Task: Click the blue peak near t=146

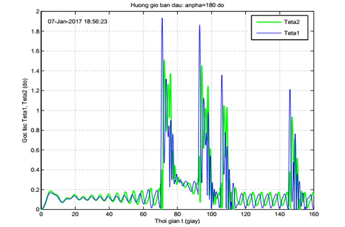Action: (290, 90)
